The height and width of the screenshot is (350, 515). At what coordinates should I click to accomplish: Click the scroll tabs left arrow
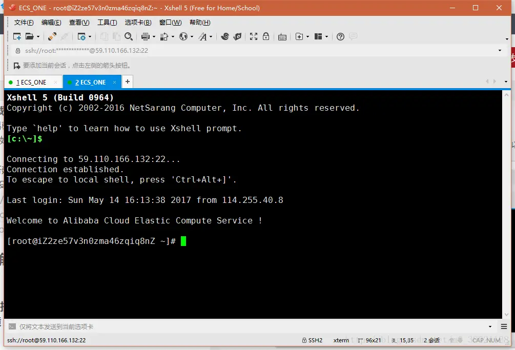click(487, 81)
